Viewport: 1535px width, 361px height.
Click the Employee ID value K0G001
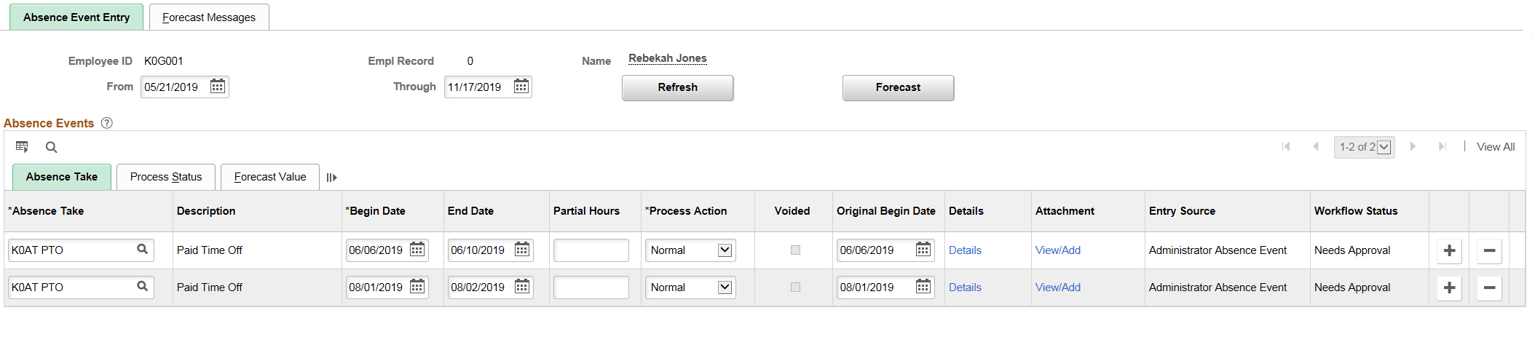click(164, 61)
